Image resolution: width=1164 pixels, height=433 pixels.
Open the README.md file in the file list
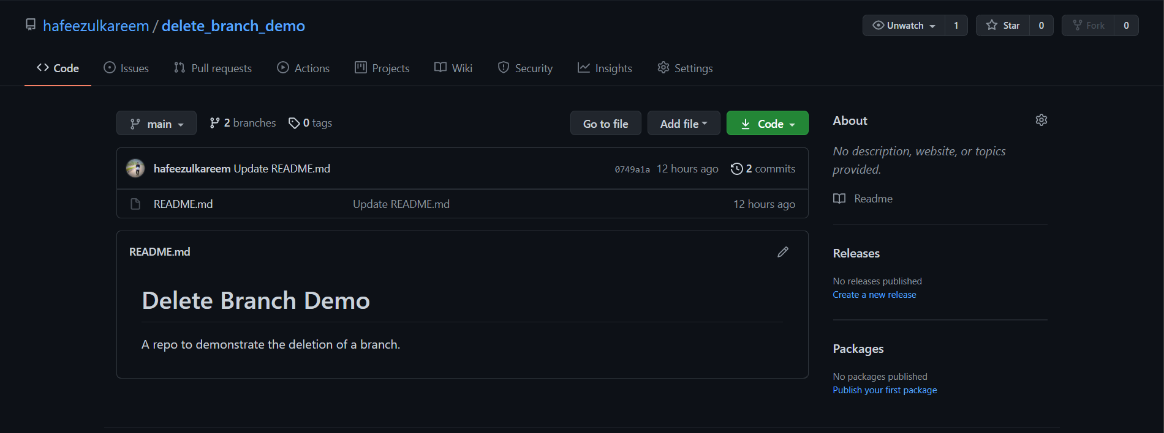point(183,204)
